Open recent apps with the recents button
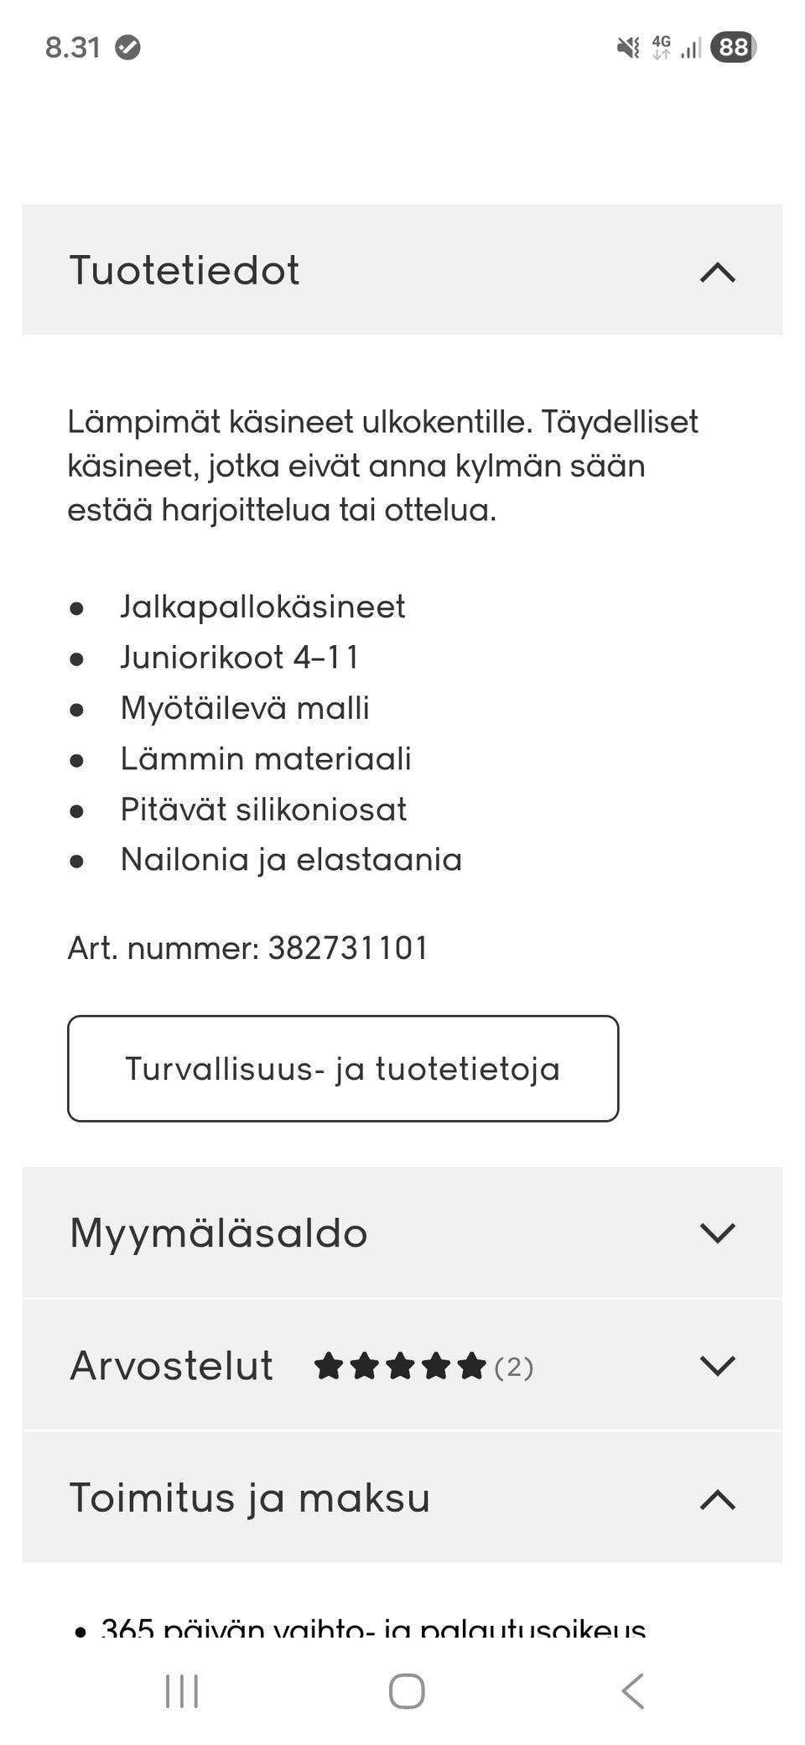 click(x=179, y=1692)
